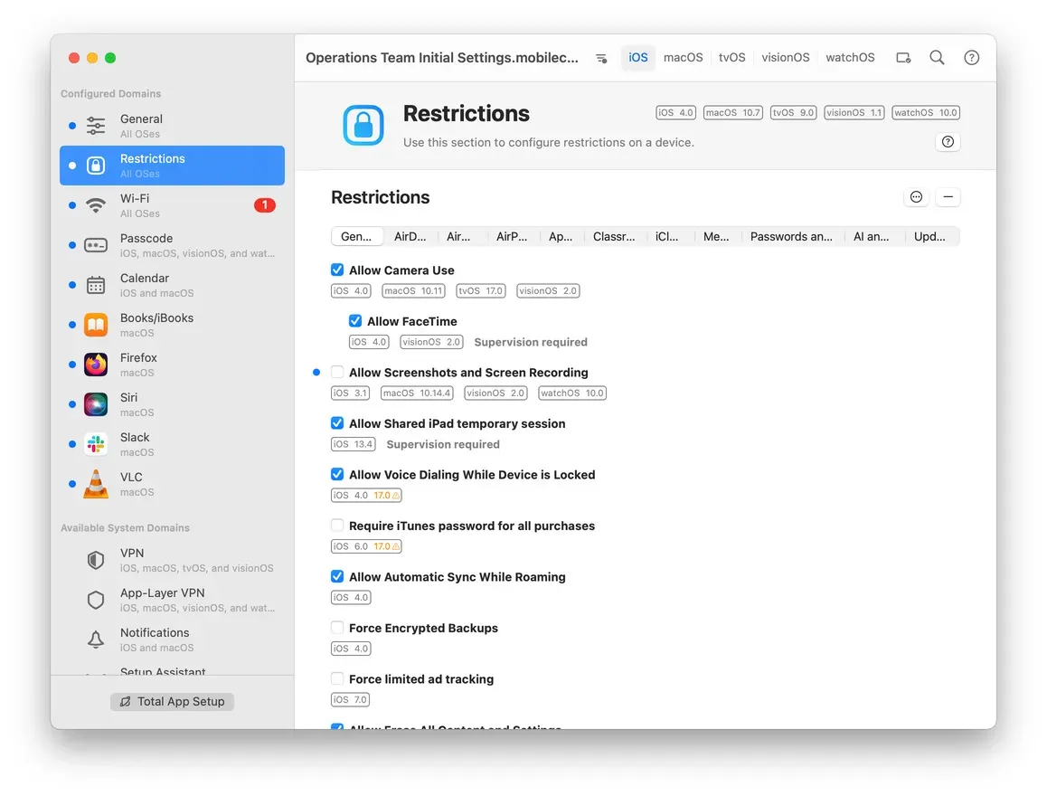Uncheck Allow Automatic Sync While Roaming
This screenshot has height=796, width=1047.
[337, 576]
